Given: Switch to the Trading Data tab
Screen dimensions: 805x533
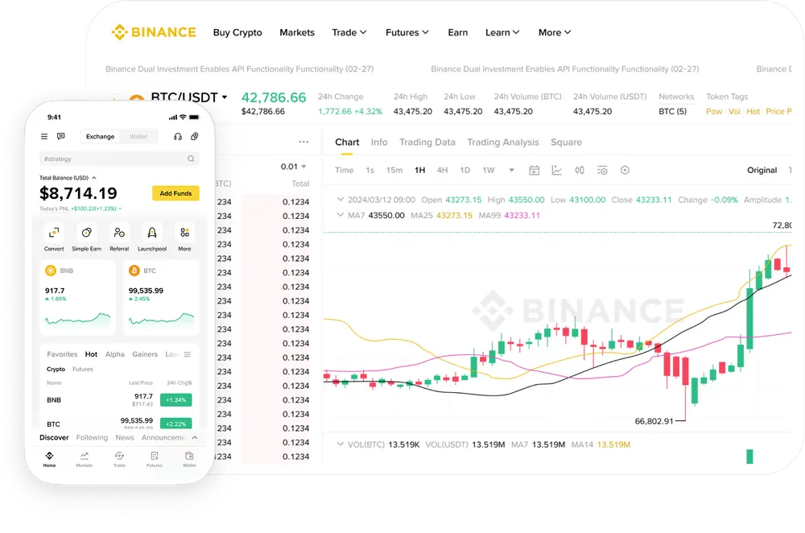Looking at the screenshot, I should point(427,143).
